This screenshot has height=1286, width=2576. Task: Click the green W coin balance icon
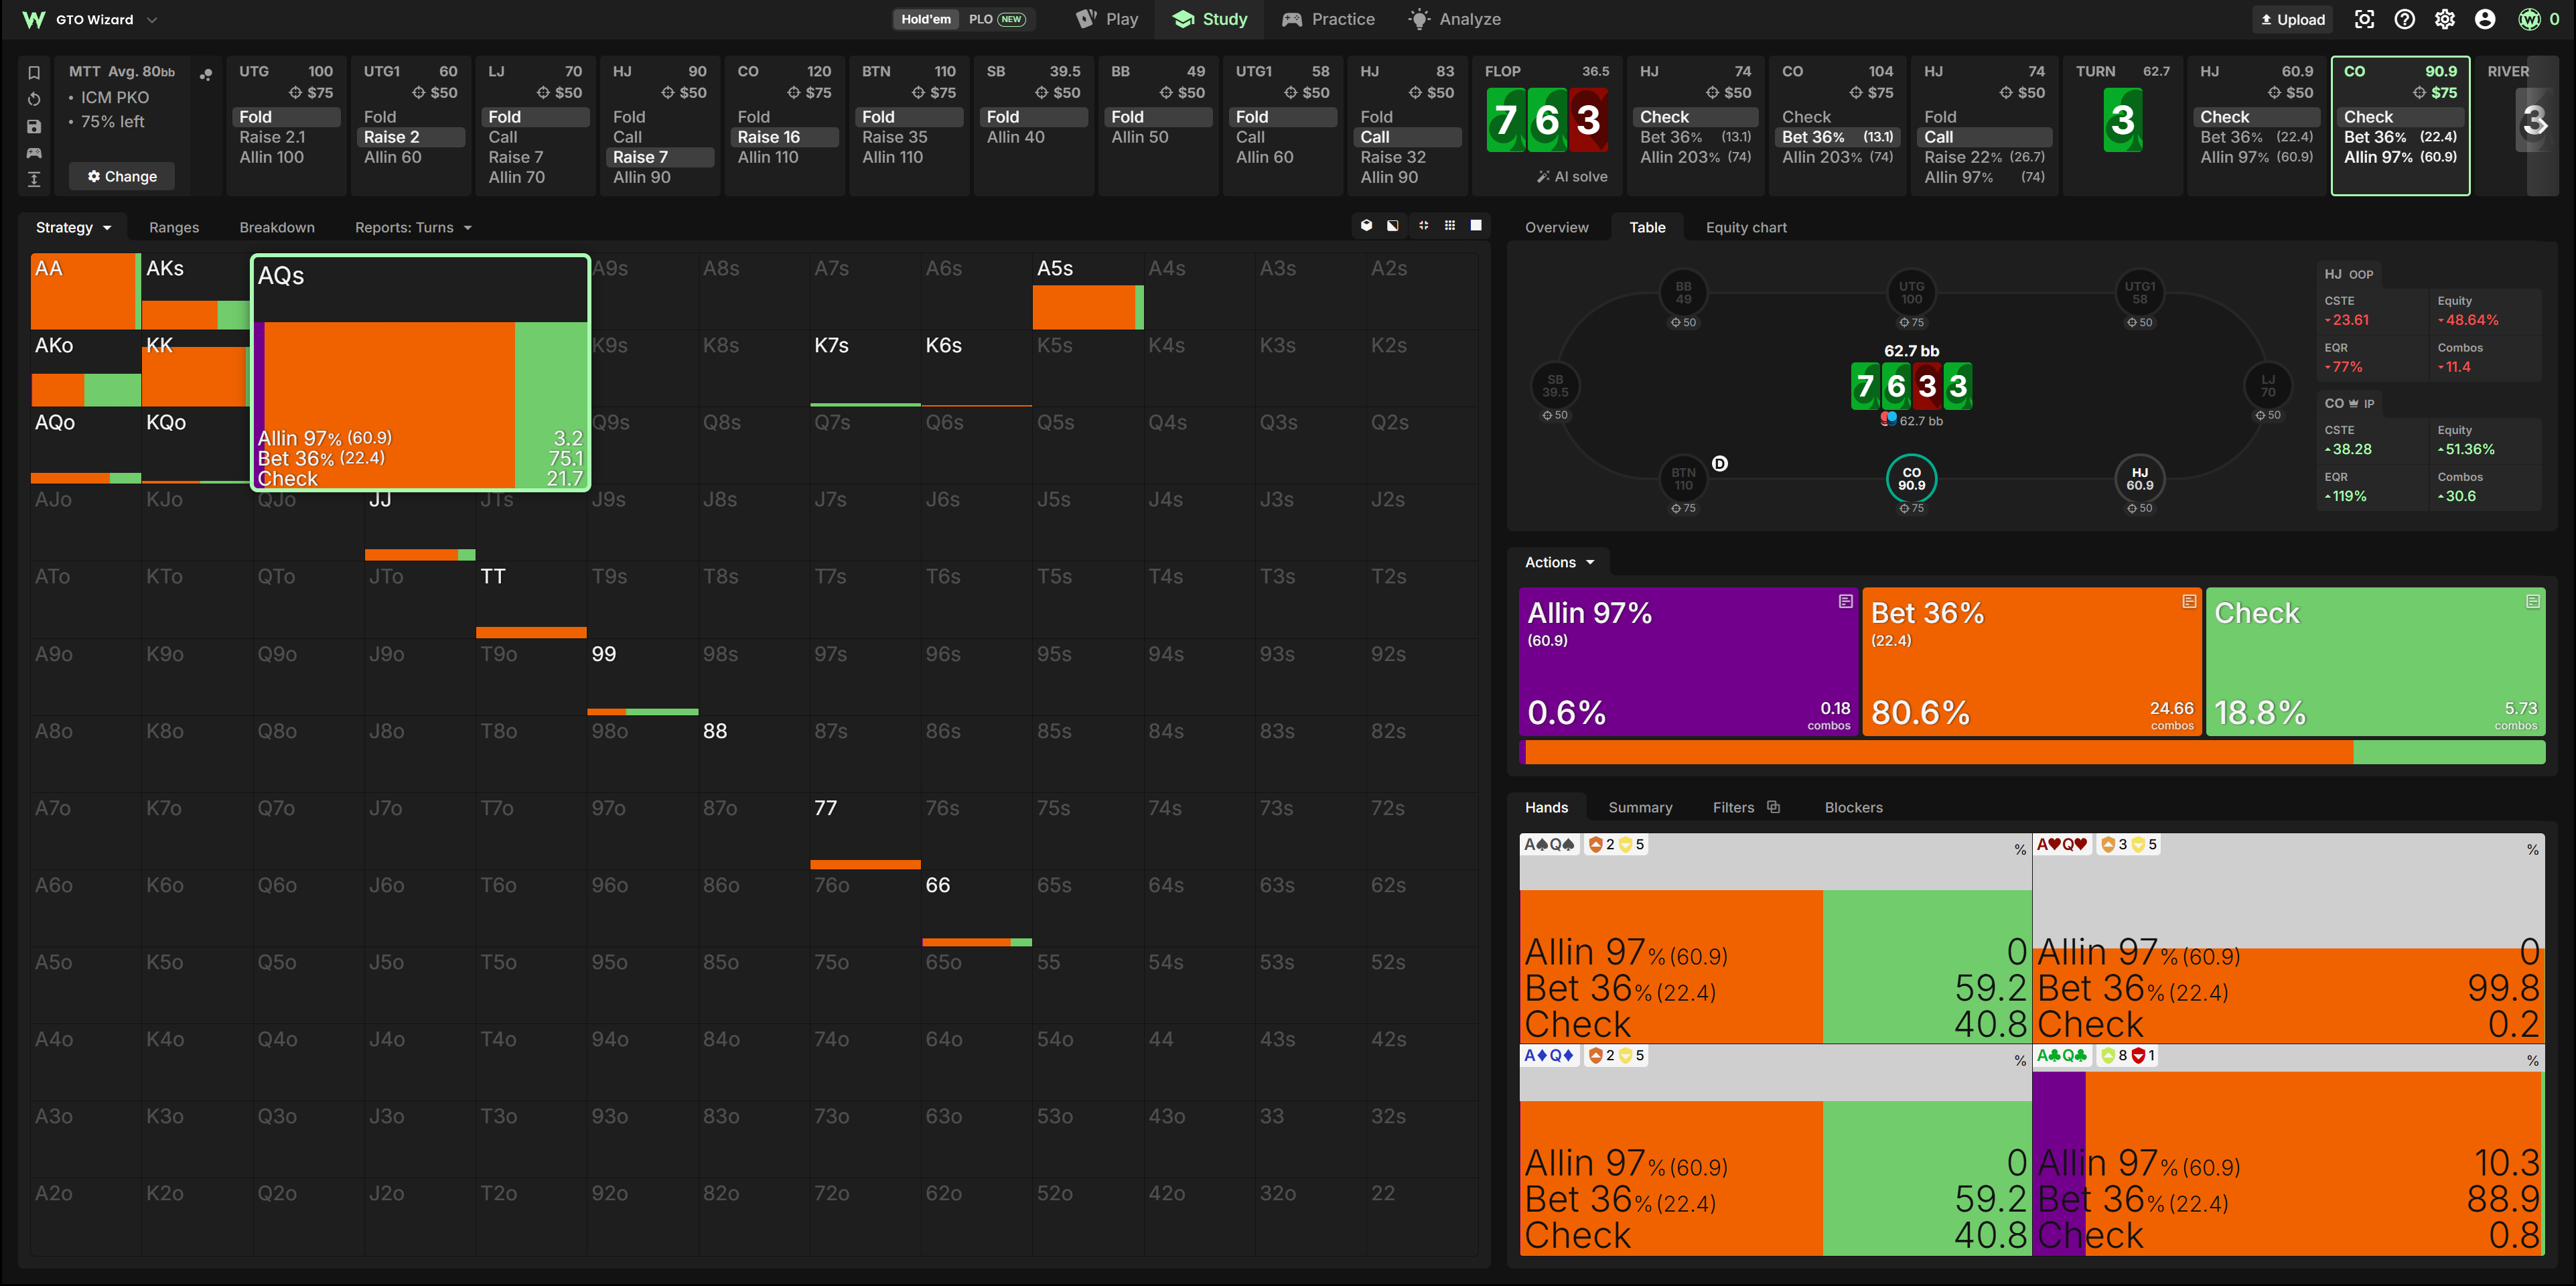coord(2529,19)
